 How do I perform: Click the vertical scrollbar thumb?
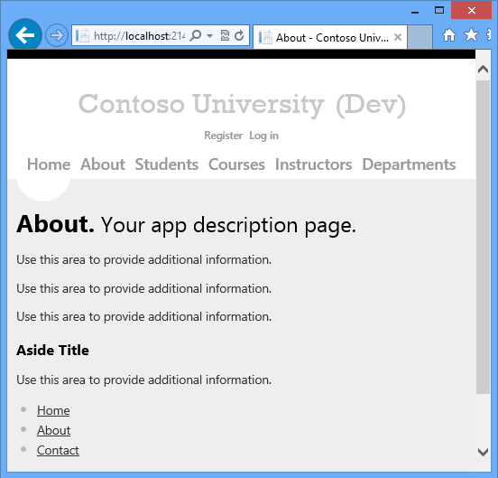(x=483, y=237)
